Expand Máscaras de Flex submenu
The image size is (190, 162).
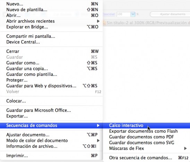pyautogui.click(x=146, y=148)
